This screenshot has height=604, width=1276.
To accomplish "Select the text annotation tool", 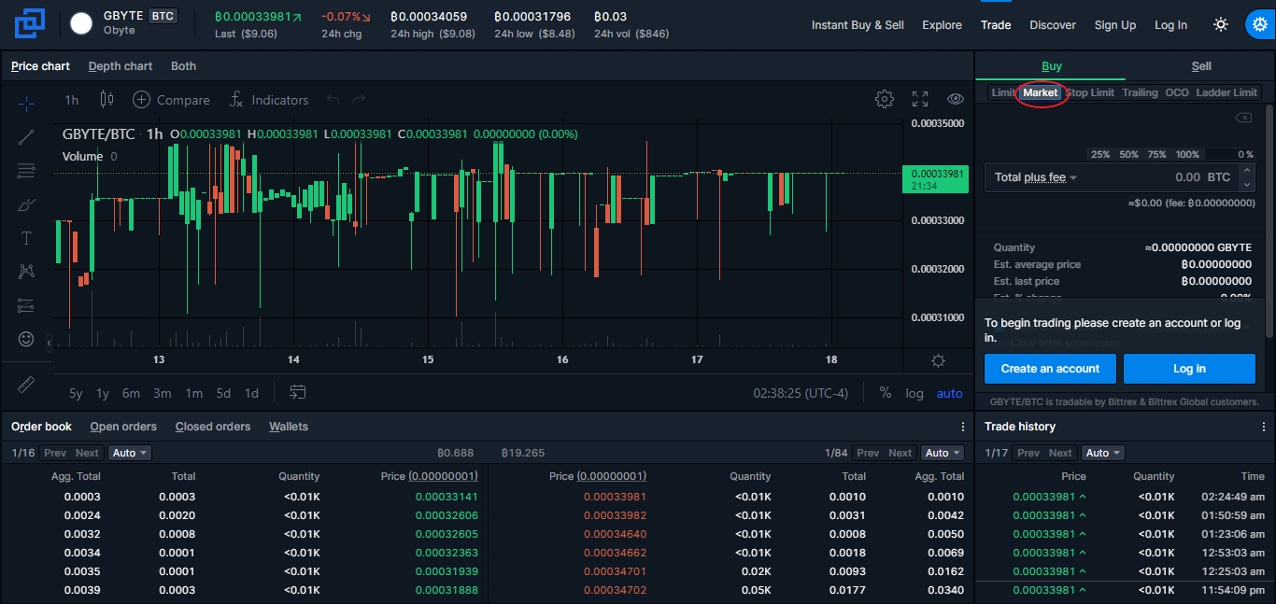I will pyautogui.click(x=26, y=238).
